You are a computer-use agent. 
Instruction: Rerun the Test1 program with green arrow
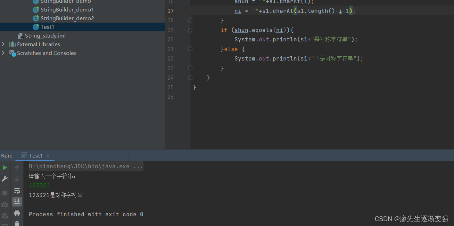coord(5,168)
